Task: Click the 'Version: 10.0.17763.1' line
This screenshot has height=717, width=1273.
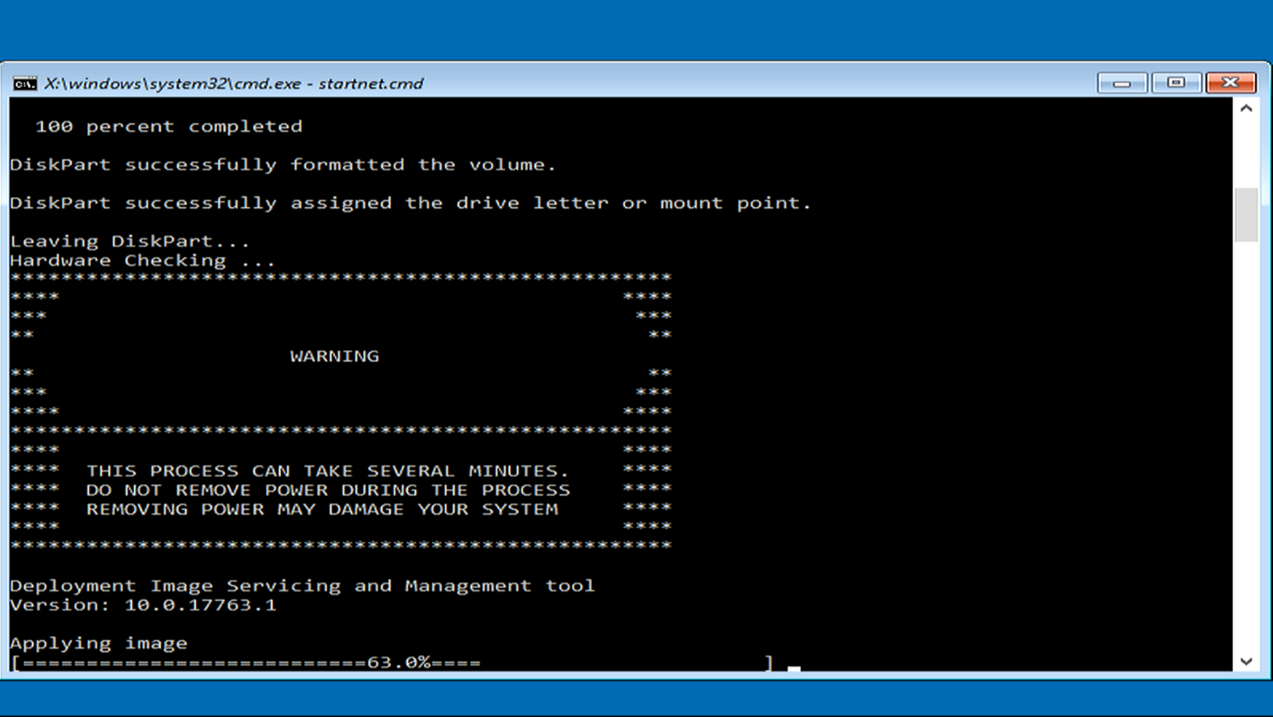Action: (143, 604)
